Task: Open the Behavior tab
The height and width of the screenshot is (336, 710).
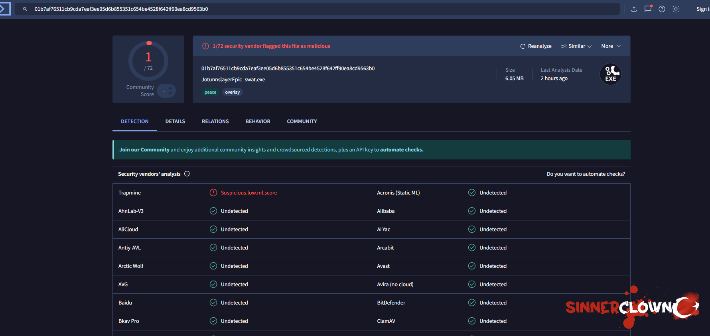Action: coord(258,122)
